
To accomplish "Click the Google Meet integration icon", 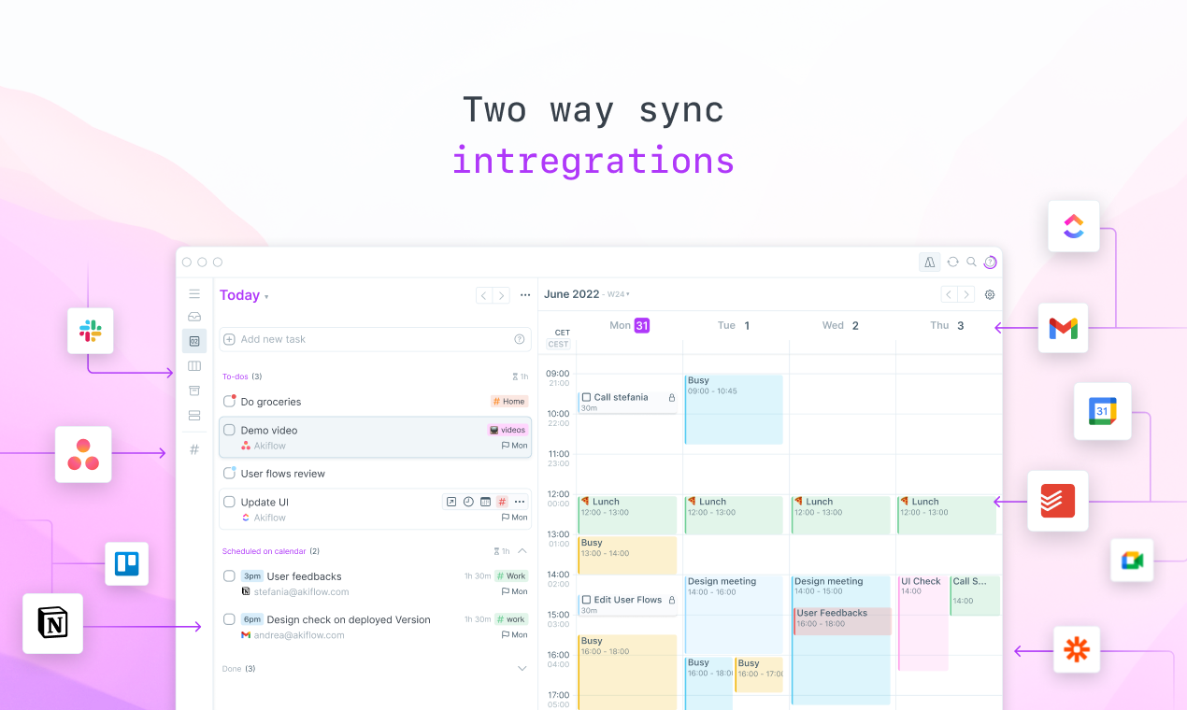I will (x=1133, y=561).
